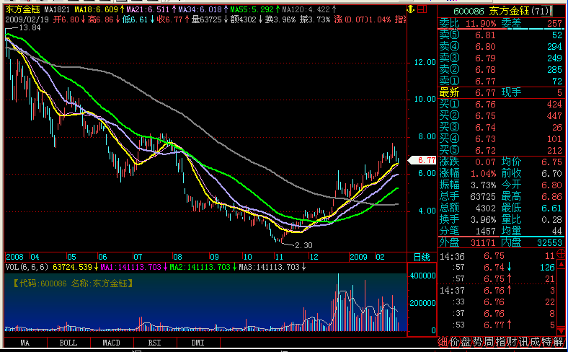Select the 特 tab in bottom-right strip
Screen dimensions: 568x352
547,342
